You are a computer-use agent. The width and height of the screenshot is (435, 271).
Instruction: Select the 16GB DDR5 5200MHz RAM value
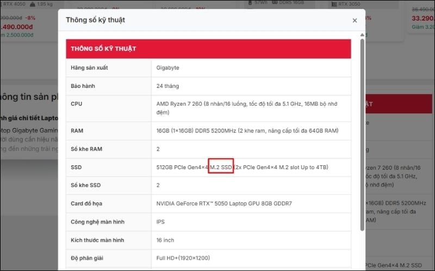[x=247, y=131]
